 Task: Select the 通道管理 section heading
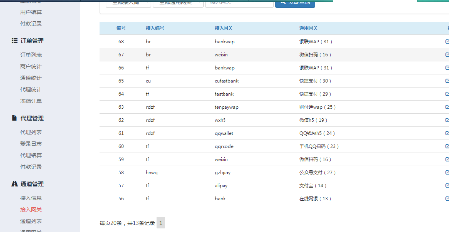click(32, 184)
